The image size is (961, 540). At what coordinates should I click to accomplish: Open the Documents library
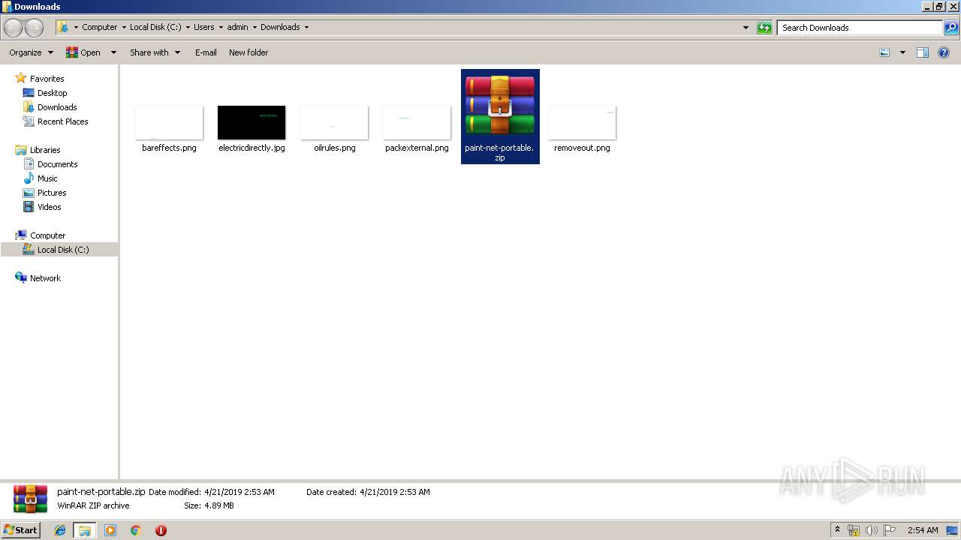tap(57, 164)
